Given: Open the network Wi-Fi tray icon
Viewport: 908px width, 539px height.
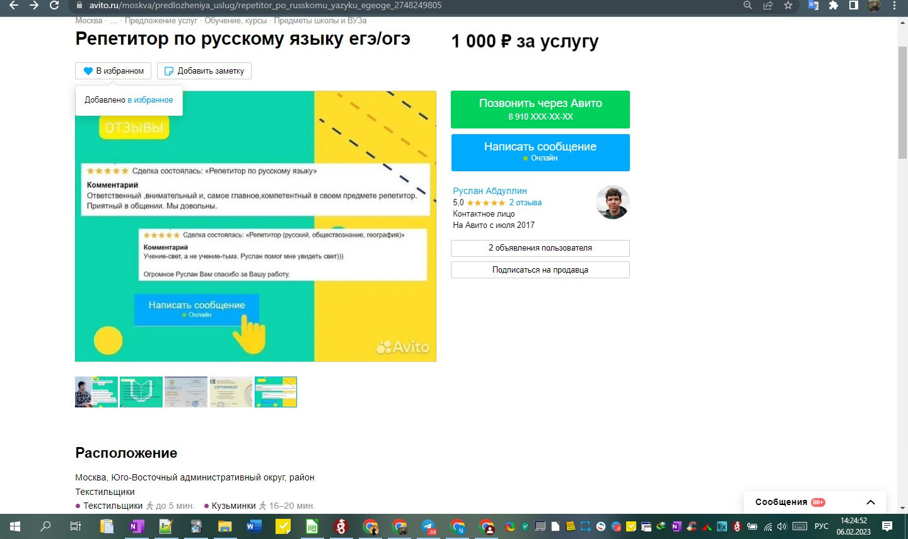Looking at the screenshot, I should [x=768, y=526].
